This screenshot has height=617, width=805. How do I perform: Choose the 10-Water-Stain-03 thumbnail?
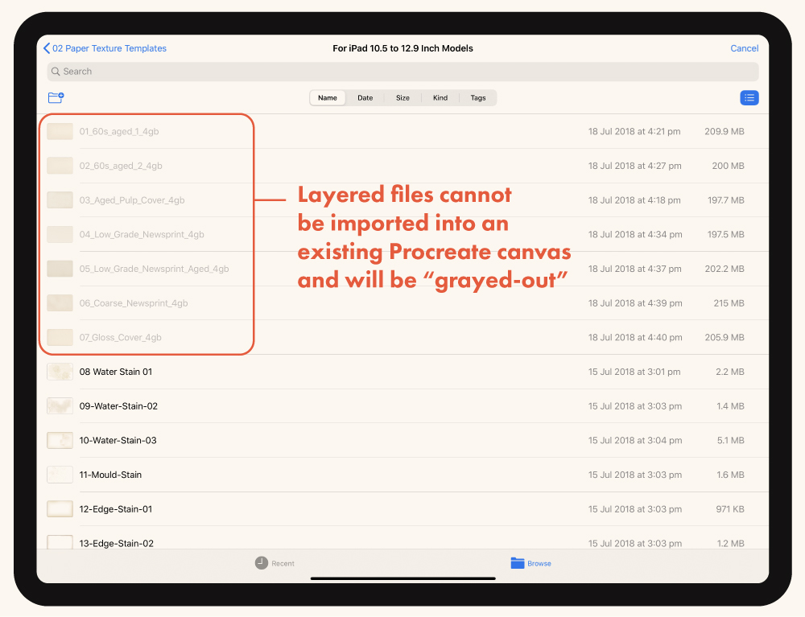coord(60,440)
